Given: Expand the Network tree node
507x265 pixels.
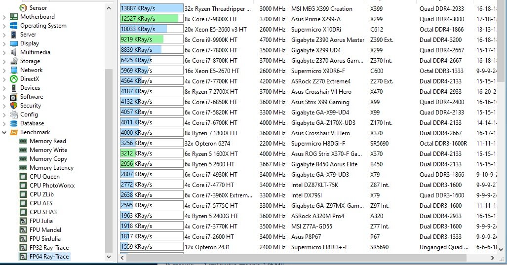Looking at the screenshot, I should click(x=4, y=70).
